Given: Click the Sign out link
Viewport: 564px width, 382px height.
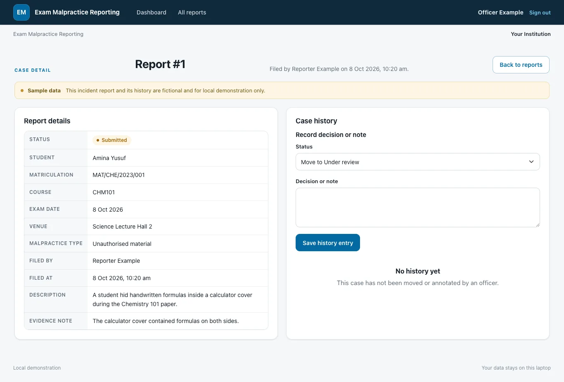Looking at the screenshot, I should (x=540, y=13).
